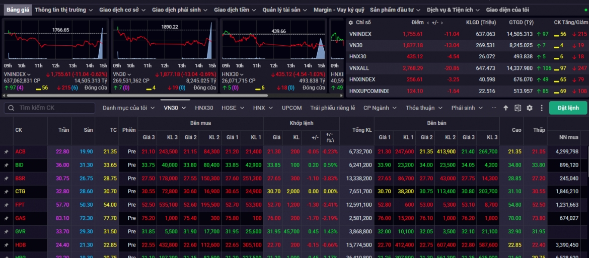This screenshot has height=258, width=589.
Task: Select the active VN30 board tab
Action: [175, 108]
